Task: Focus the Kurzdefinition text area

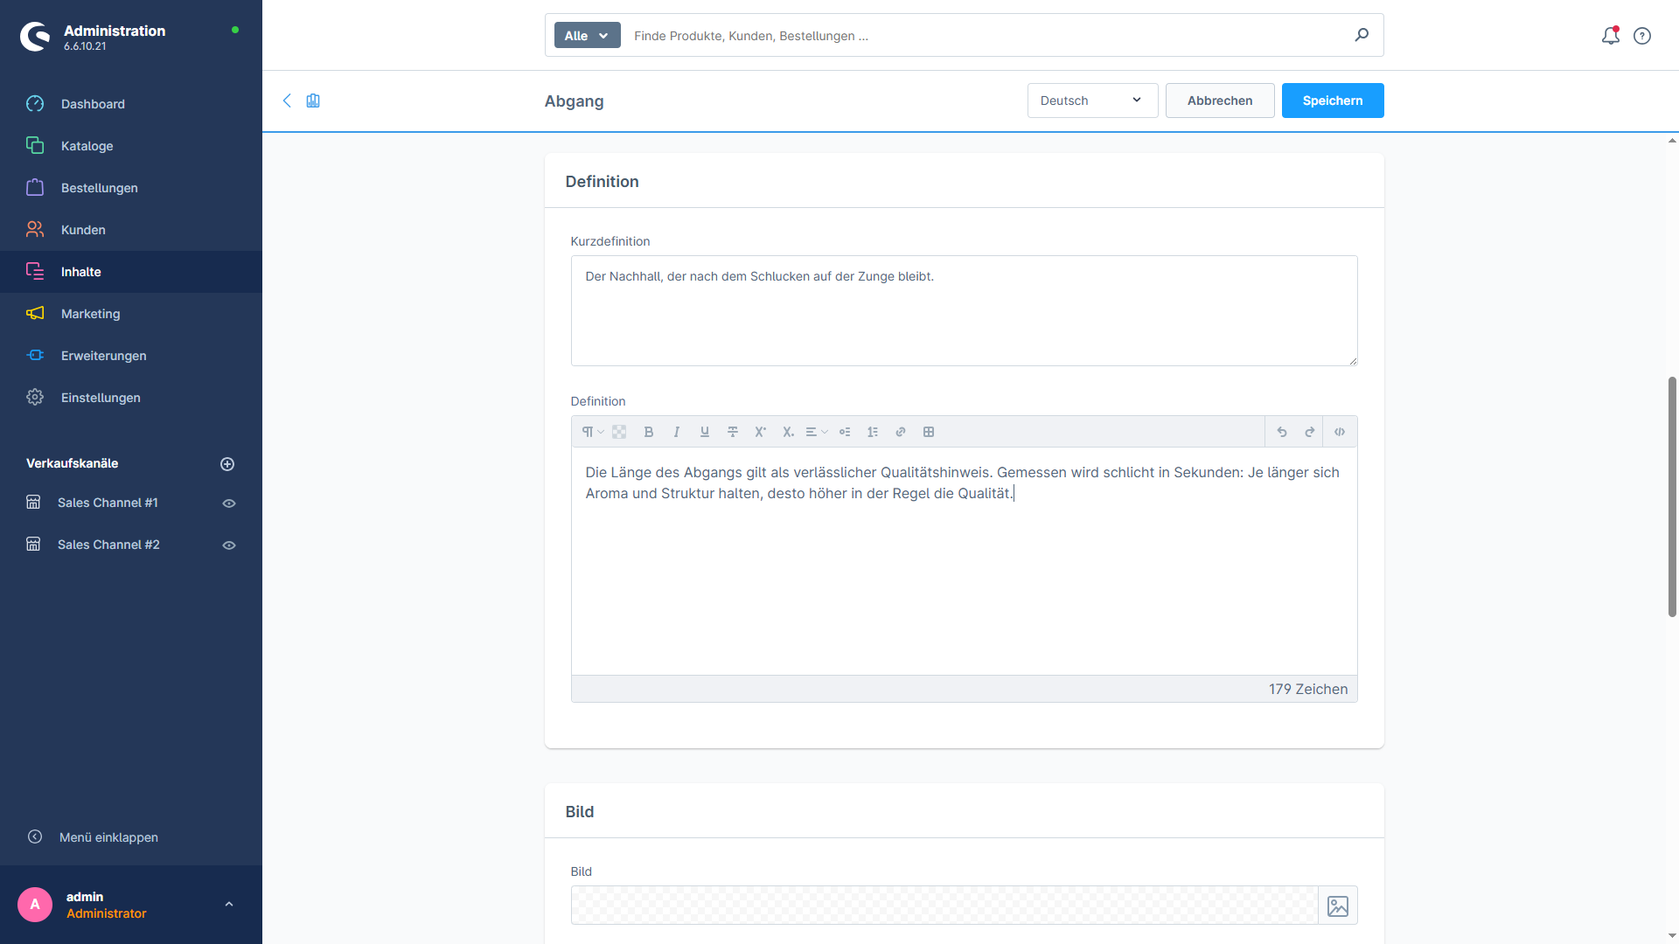Action: (x=964, y=310)
